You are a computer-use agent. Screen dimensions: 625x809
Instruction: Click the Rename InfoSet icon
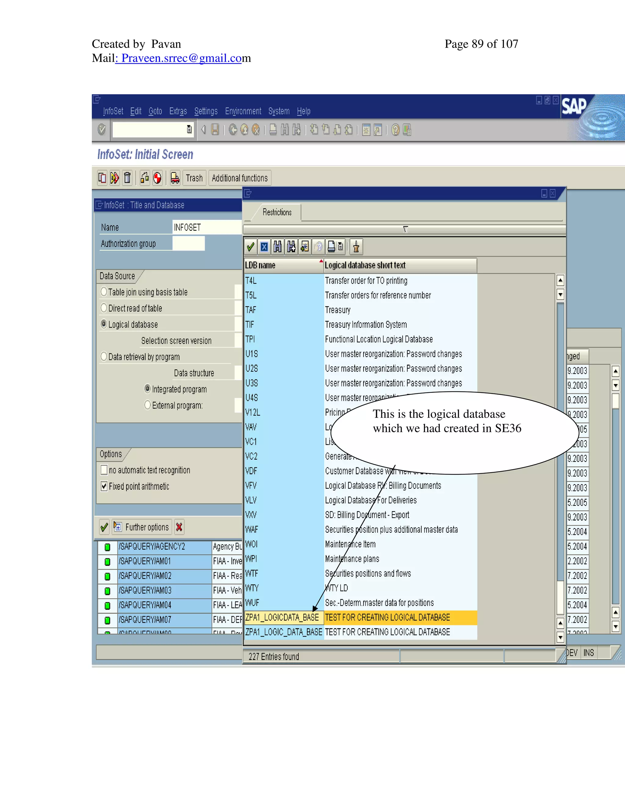[x=114, y=178]
